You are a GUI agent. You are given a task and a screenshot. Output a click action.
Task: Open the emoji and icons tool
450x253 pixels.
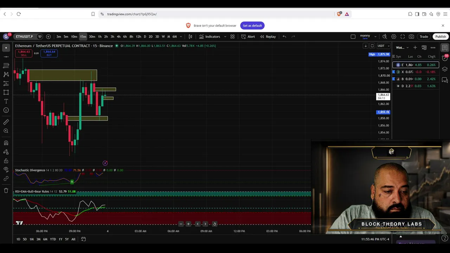click(x=6, y=110)
